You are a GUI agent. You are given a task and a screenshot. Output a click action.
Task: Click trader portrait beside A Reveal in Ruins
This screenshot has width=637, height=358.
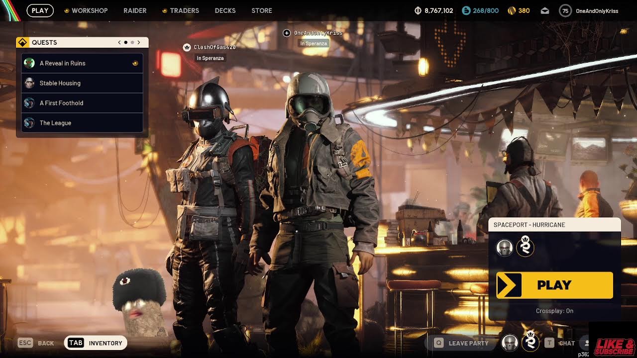[29, 63]
